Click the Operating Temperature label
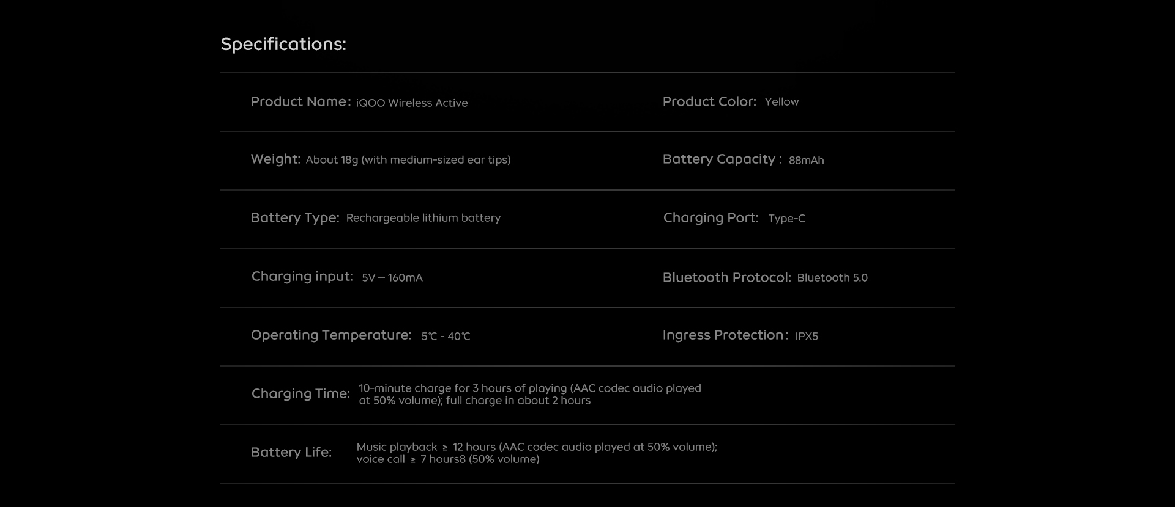Viewport: 1175px width, 507px height. [331, 335]
